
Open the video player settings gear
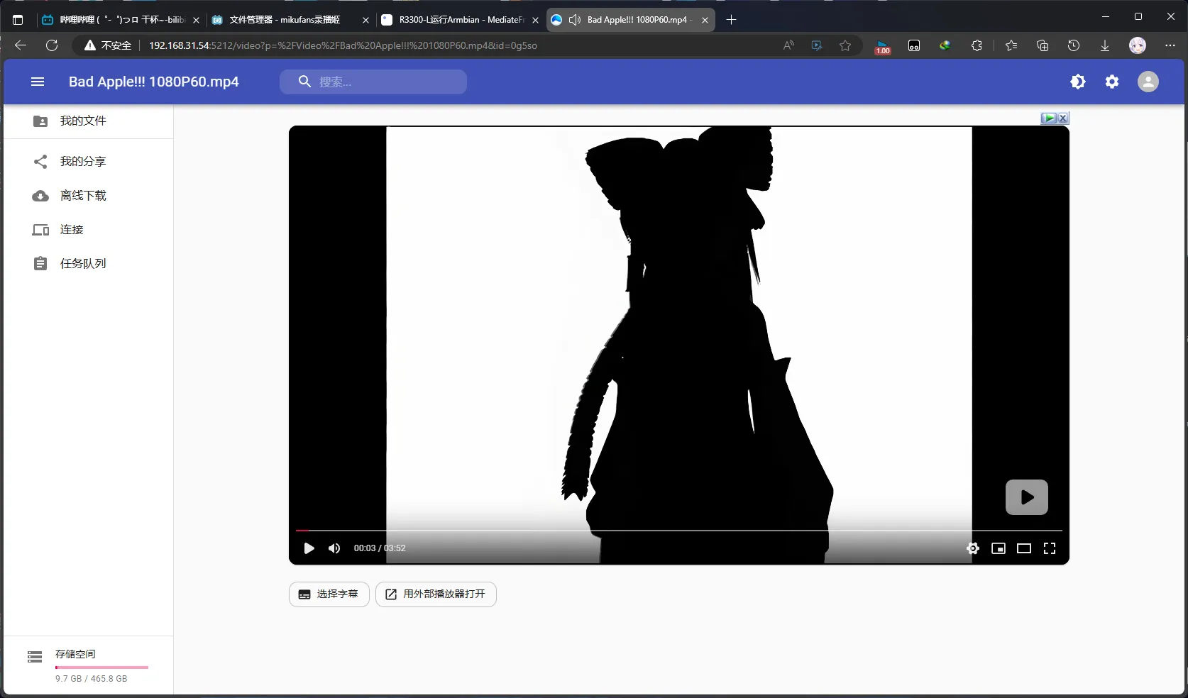tap(972, 548)
